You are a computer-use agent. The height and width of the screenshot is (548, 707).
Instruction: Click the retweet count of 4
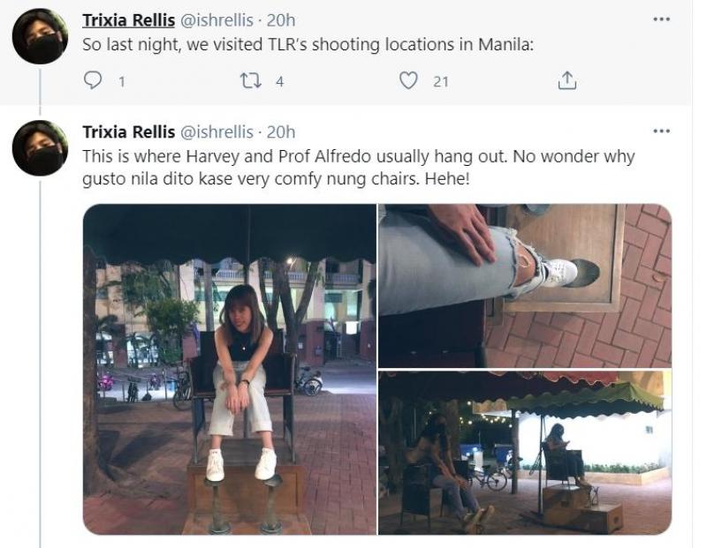point(279,81)
